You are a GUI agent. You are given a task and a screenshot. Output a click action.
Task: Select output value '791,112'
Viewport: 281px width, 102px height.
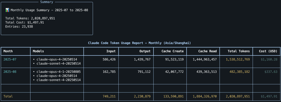tap(144, 72)
